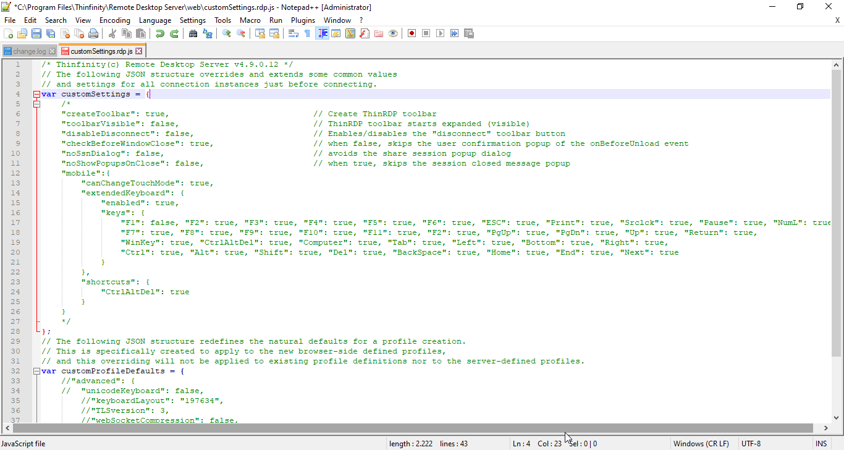Close the customSettings.rdp.js tab
844x450 pixels.
tap(139, 51)
